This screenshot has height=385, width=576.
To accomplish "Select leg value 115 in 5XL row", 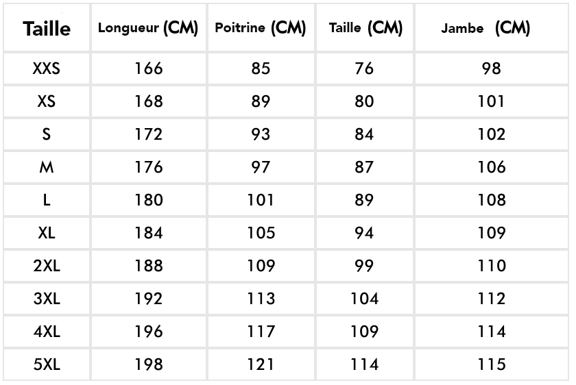I will pyautogui.click(x=492, y=364).
